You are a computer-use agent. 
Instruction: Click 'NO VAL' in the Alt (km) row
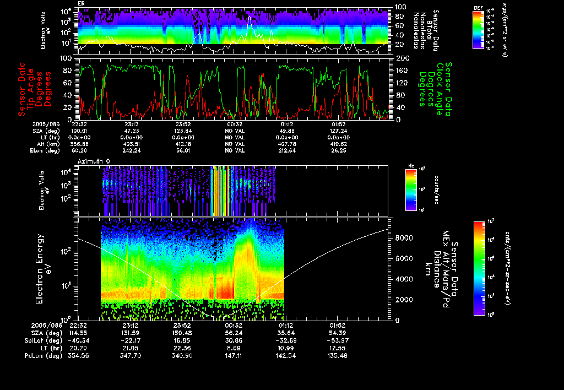pos(235,144)
